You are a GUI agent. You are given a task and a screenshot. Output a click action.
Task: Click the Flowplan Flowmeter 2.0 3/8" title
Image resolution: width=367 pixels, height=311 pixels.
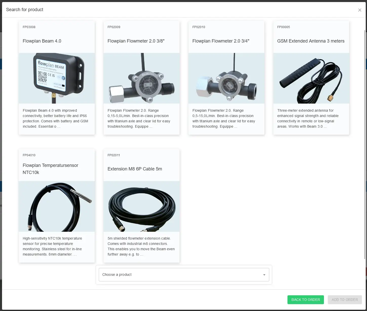point(136,41)
